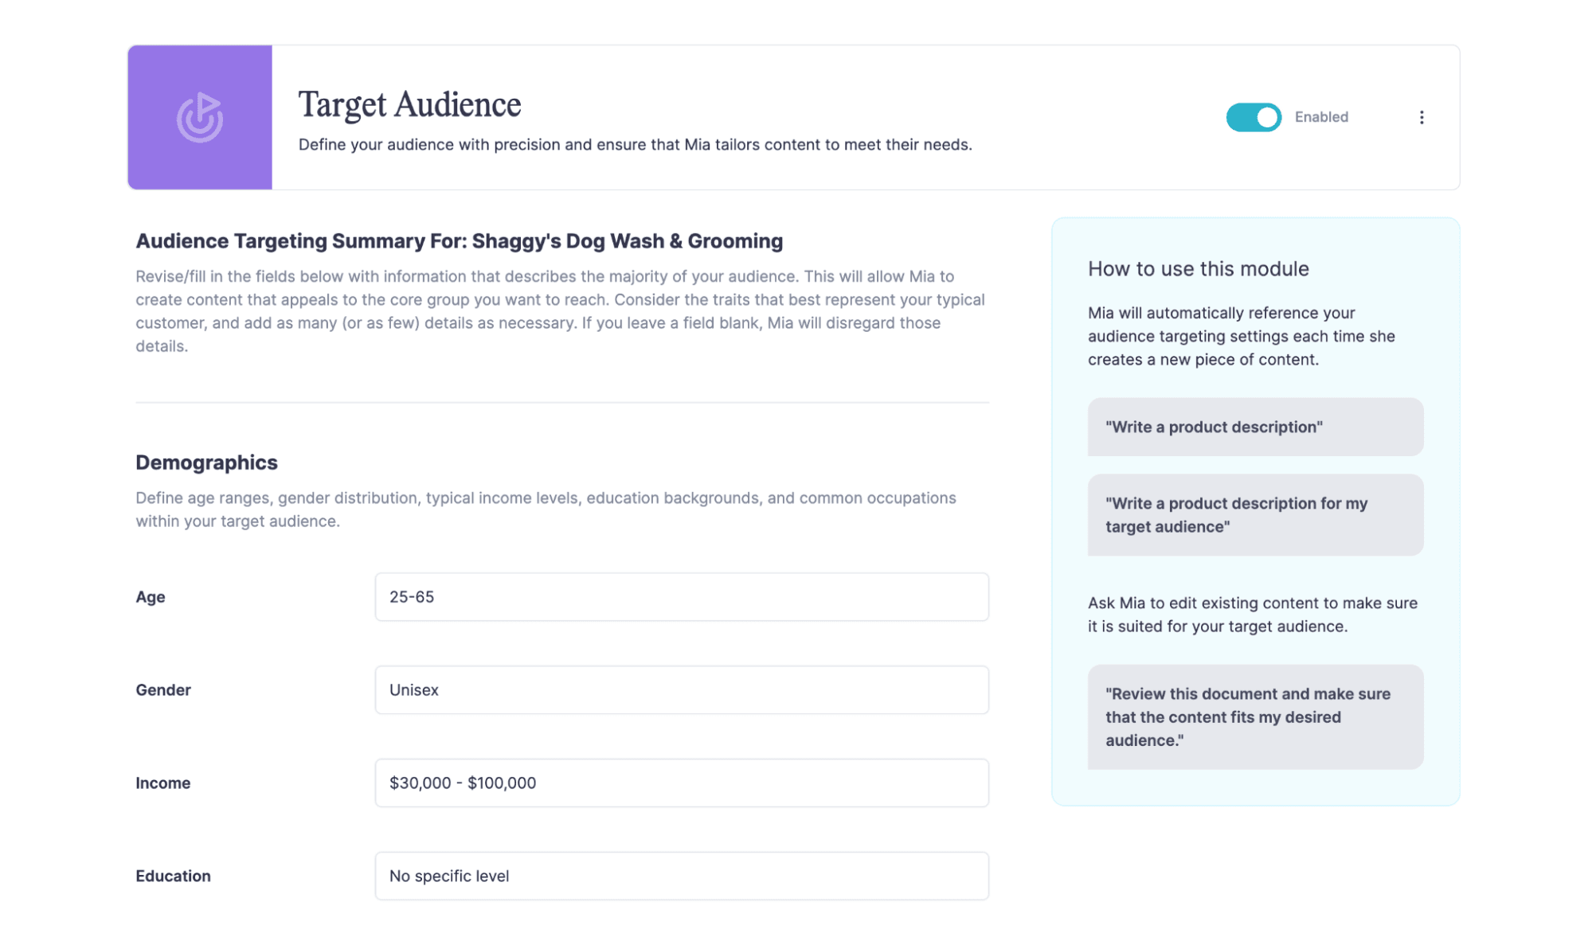Click the "How to use this module" heading
The image size is (1592, 941).
tap(1198, 269)
